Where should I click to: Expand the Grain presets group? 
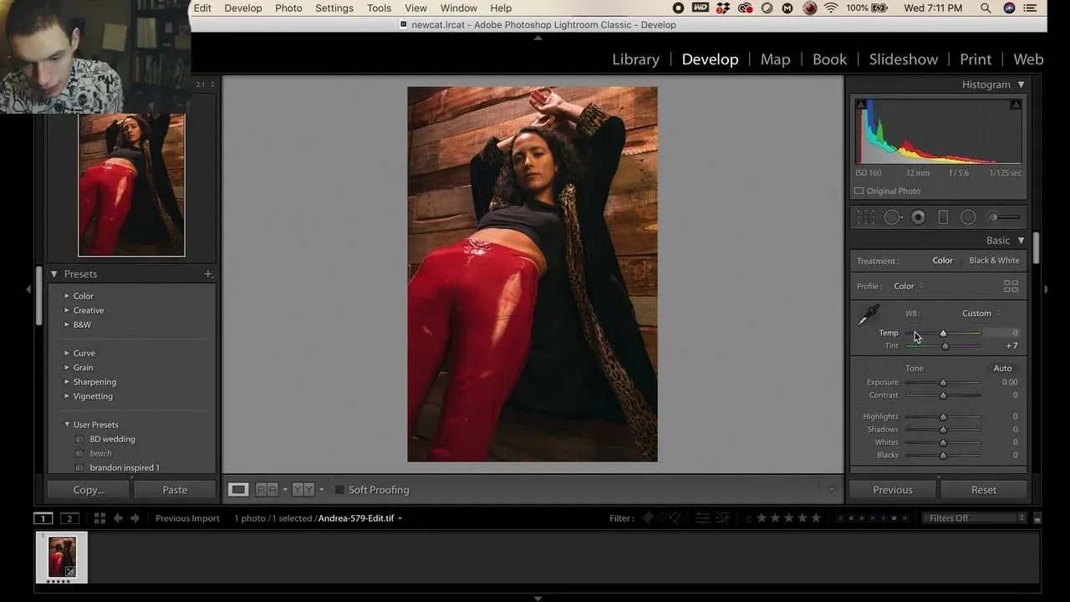pyautogui.click(x=68, y=368)
